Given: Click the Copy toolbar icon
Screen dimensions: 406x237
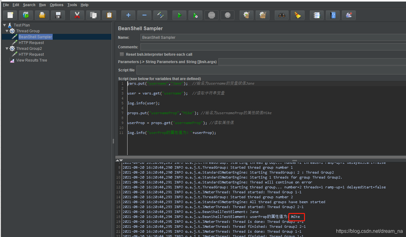Looking at the screenshot, I should click(93, 15).
